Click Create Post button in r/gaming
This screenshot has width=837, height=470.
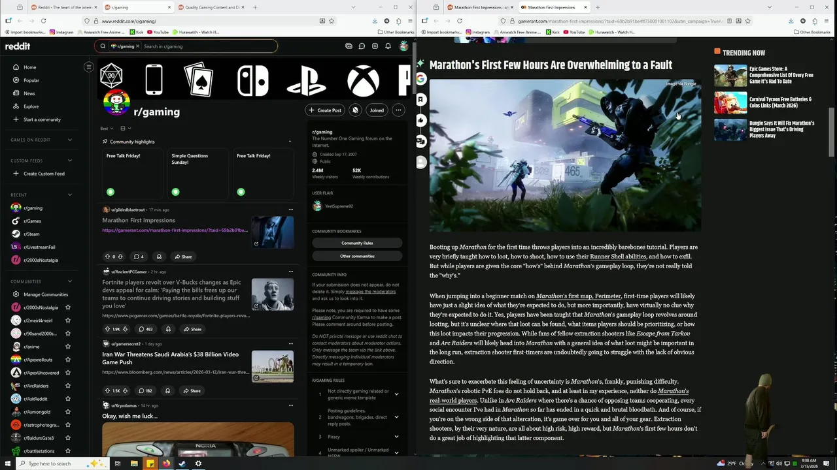tap(325, 110)
